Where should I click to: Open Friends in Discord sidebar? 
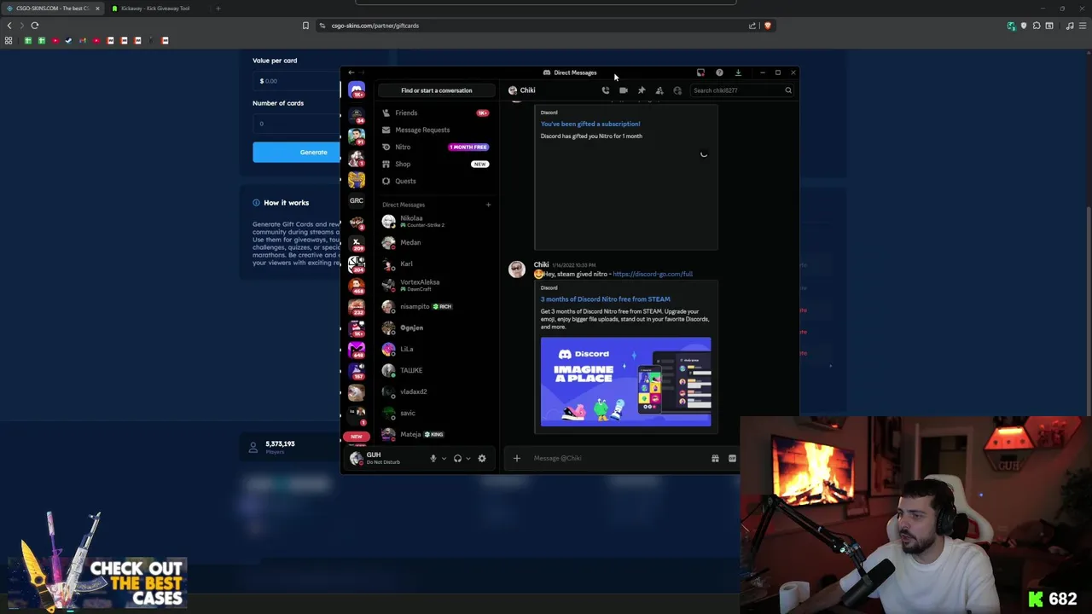(435, 113)
